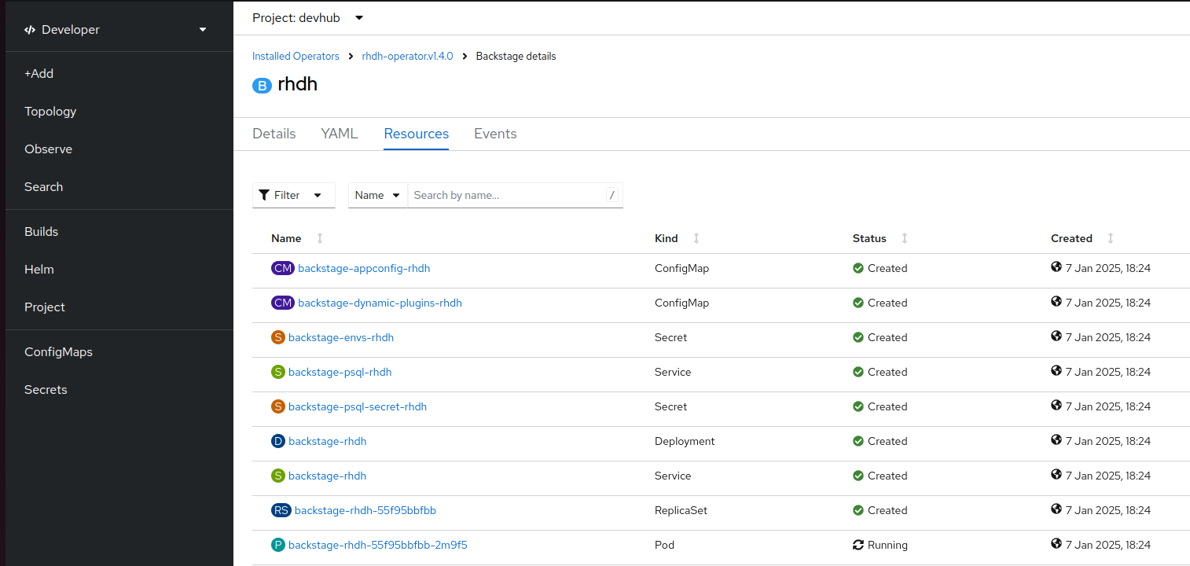Follow the Installed Operators breadcrumb link

pos(296,57)
